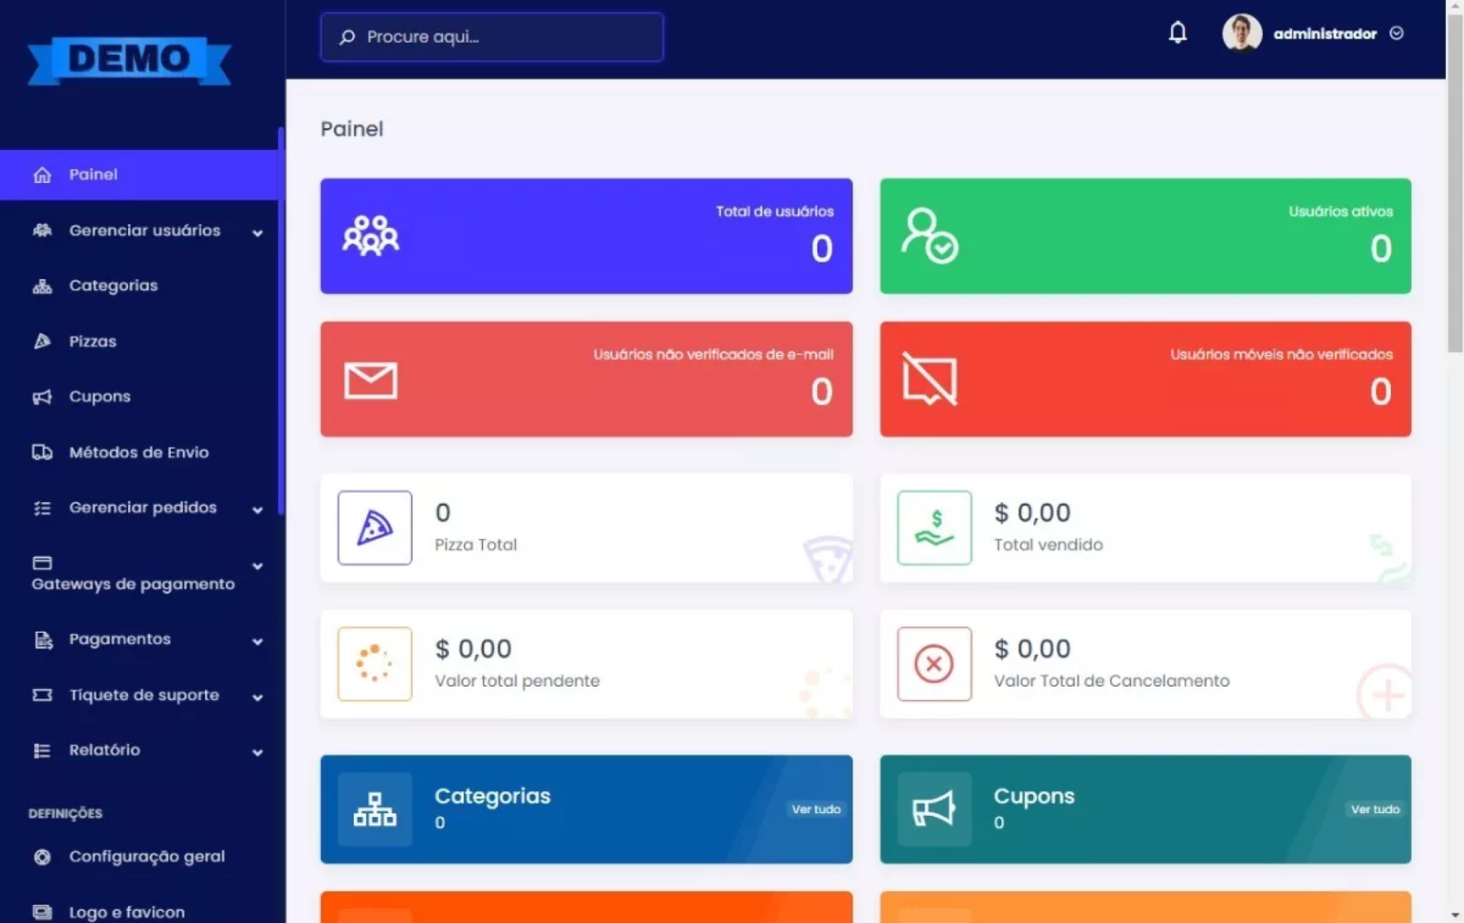1464x923 pixels.
Task: Click the megaphone icon in Cupons card
Action: coord(933,810)
